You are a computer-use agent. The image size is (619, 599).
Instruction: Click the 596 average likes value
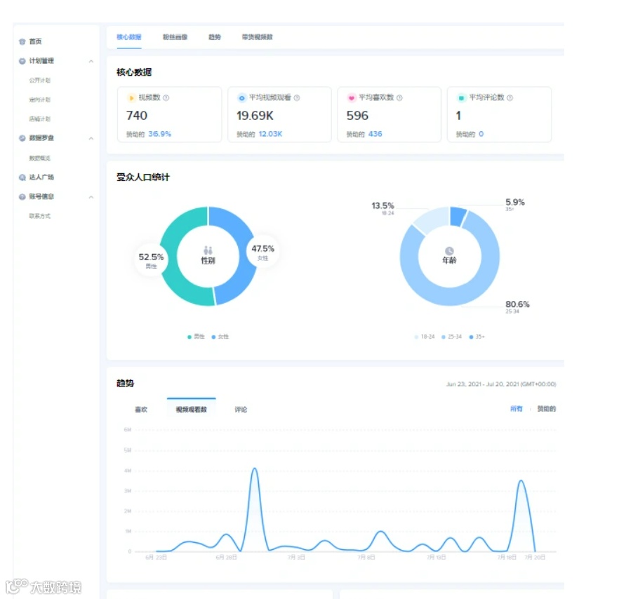tap(357, 116)
